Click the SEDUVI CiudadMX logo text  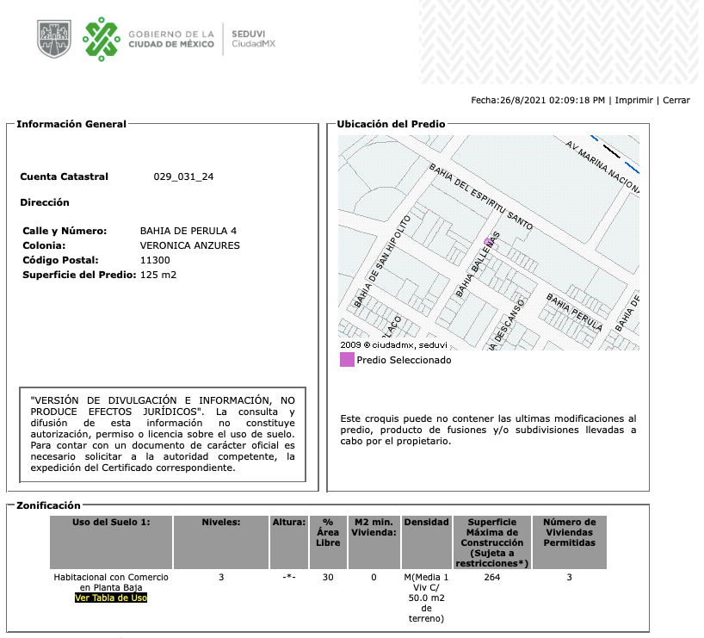[x=253, y=39]
